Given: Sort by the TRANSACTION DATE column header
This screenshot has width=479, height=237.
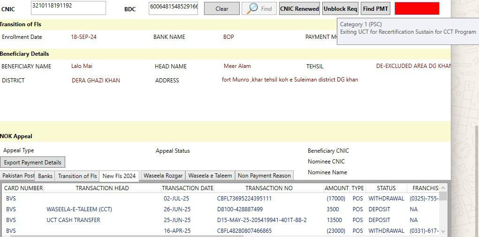Looking at the screenshot, I should [x=187, y=188].
